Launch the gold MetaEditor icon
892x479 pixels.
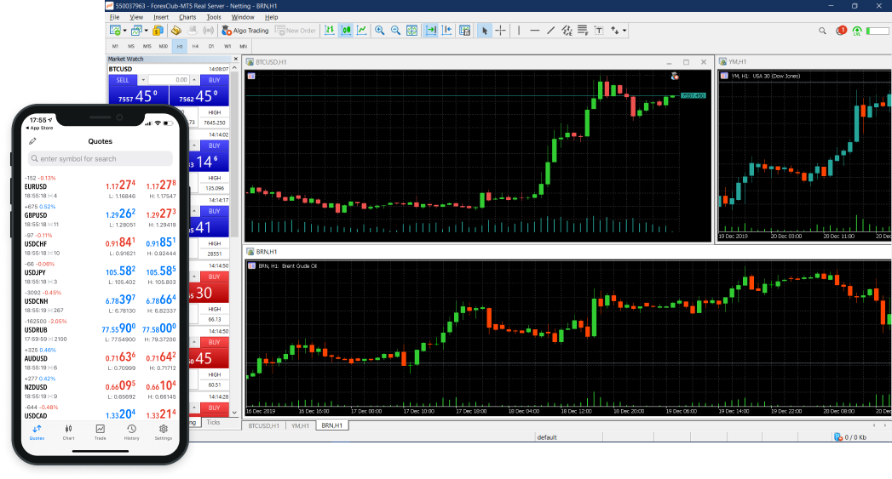tap(176, 31)
